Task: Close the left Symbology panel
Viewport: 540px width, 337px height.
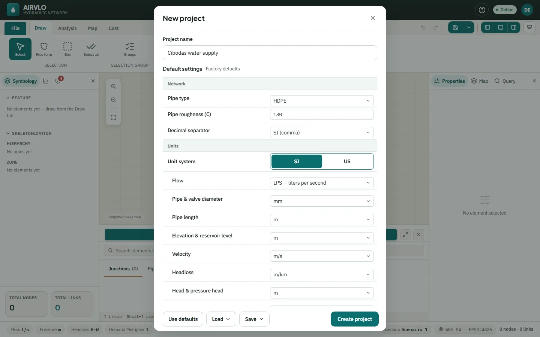Action: coord(93,81)
